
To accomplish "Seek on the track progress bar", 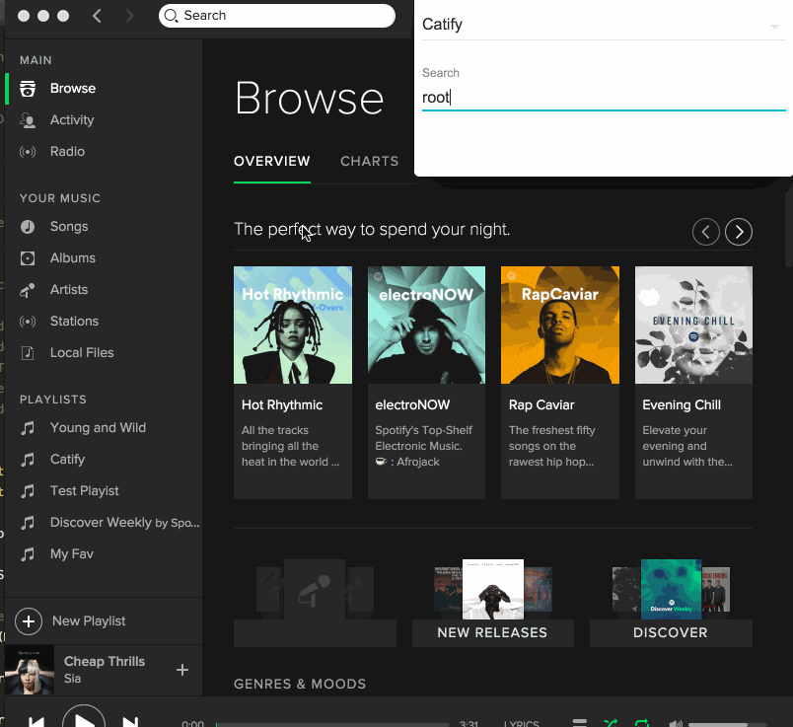I will pos(332,725).
